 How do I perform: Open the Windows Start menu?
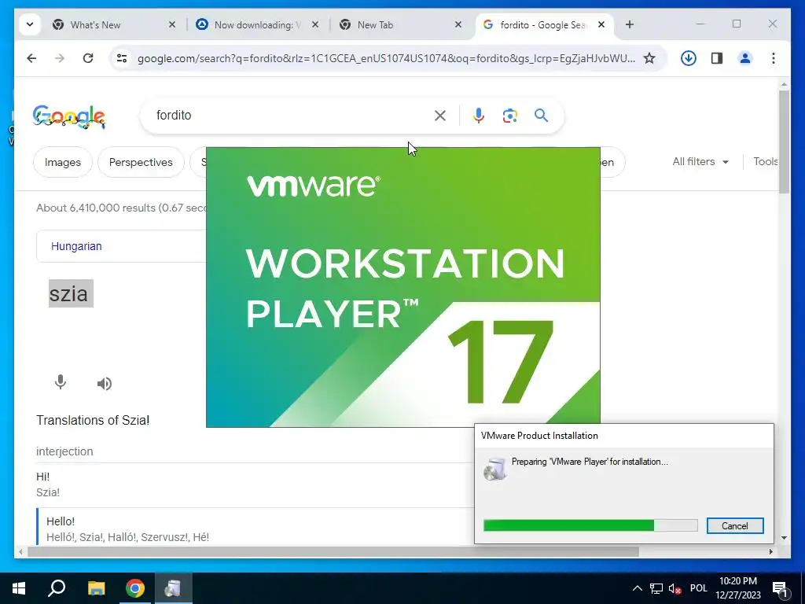point(19,588)
